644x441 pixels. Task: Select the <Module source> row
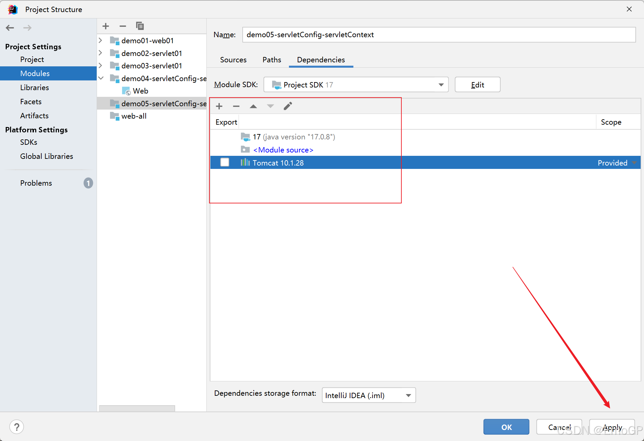pos(425,150)
